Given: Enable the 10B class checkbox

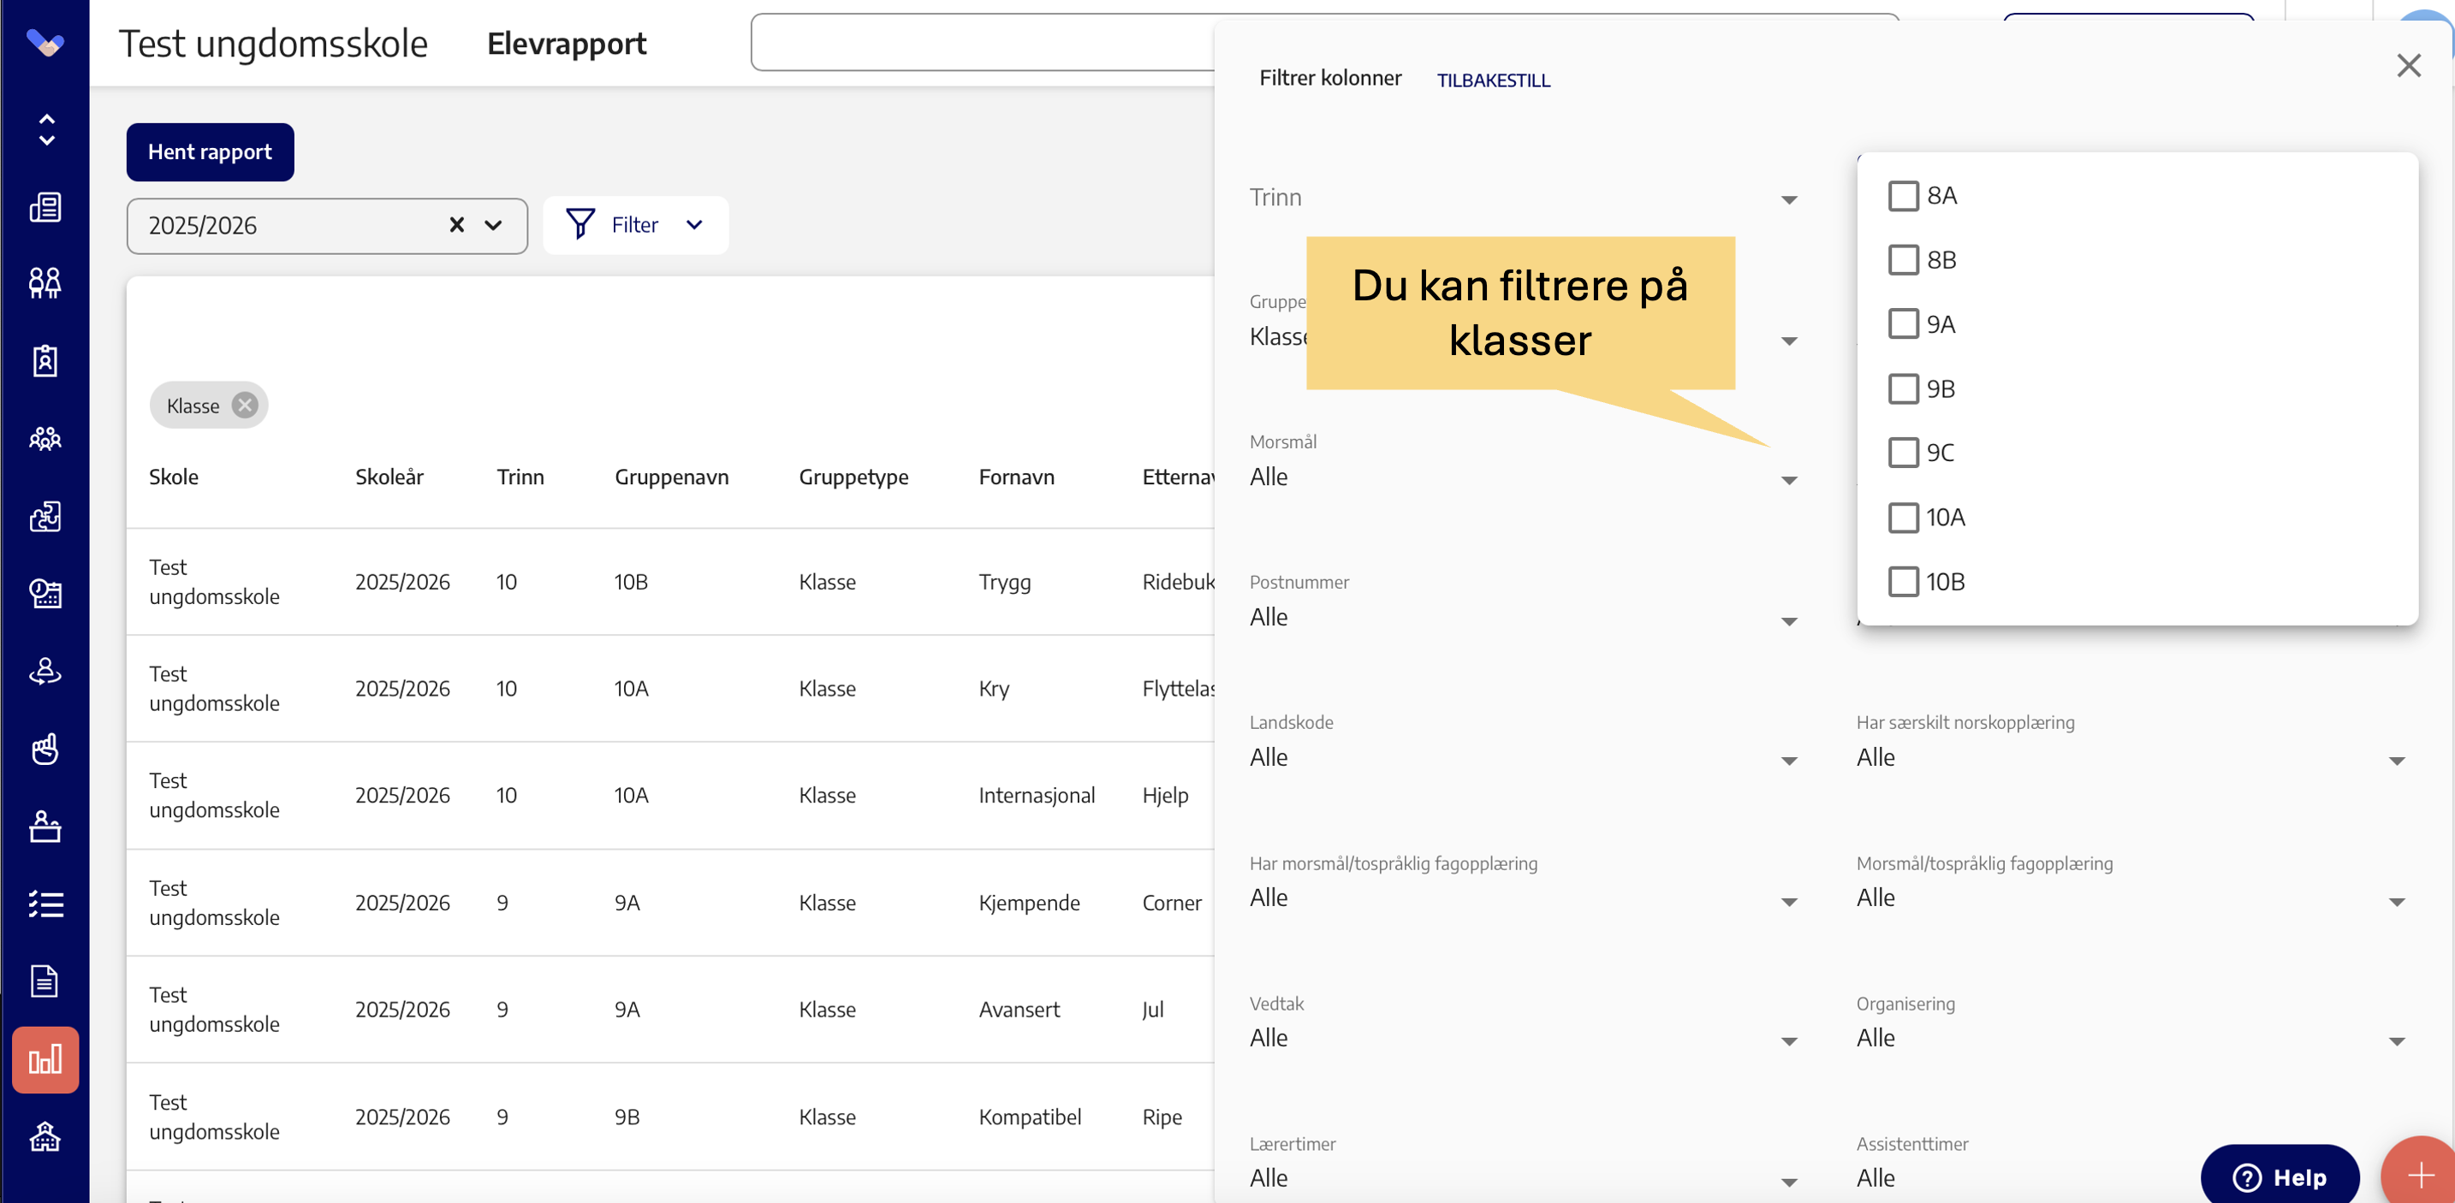Looking at the screenshot, I should pyautogui.click(x=1903, y=581).
